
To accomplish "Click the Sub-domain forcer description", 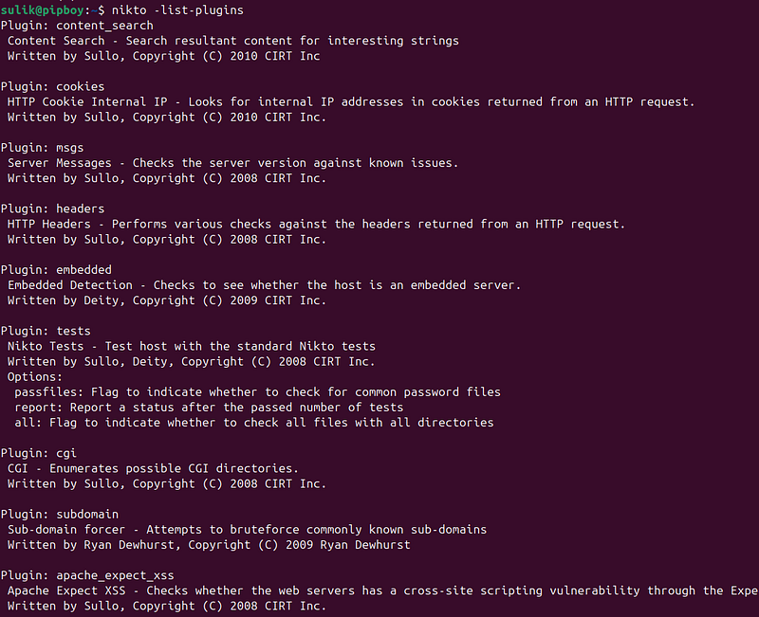I will [247, 530].
